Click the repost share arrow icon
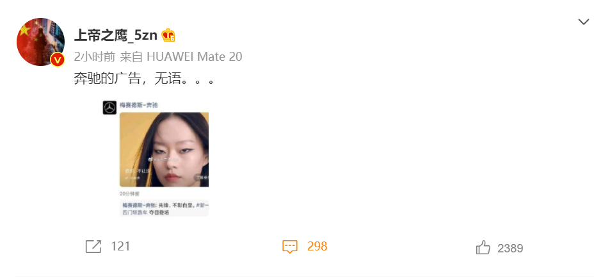The width and height of the screenshot is (594, 278). (93, 247)
